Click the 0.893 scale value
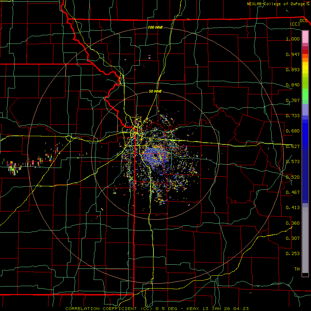Image resolution: width=311 pixels, height=311 pixels. point(293,69)
